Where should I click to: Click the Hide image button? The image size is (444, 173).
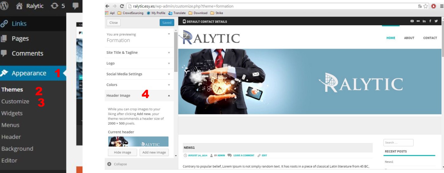[122, 152]
